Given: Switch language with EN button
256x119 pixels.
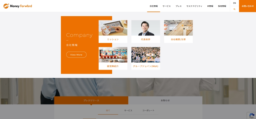Looking at the screenshot, I should click(x=234, y=3).
